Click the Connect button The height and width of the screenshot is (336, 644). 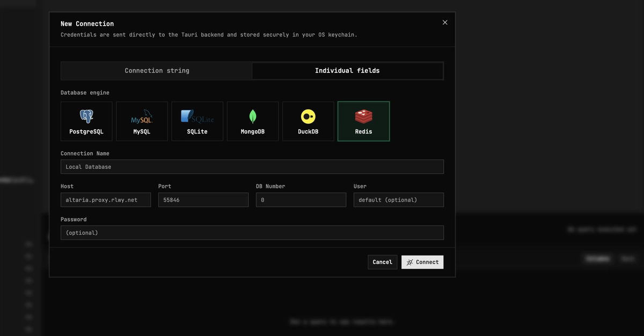(x=422, y=262)
